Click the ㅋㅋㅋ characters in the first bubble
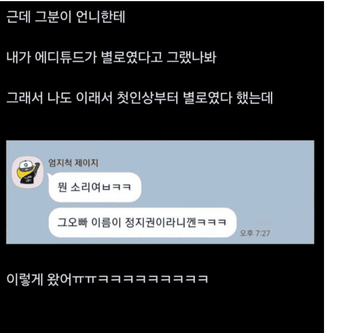The height and width of the screenshot is (333, 362). [x=117, y=187]
